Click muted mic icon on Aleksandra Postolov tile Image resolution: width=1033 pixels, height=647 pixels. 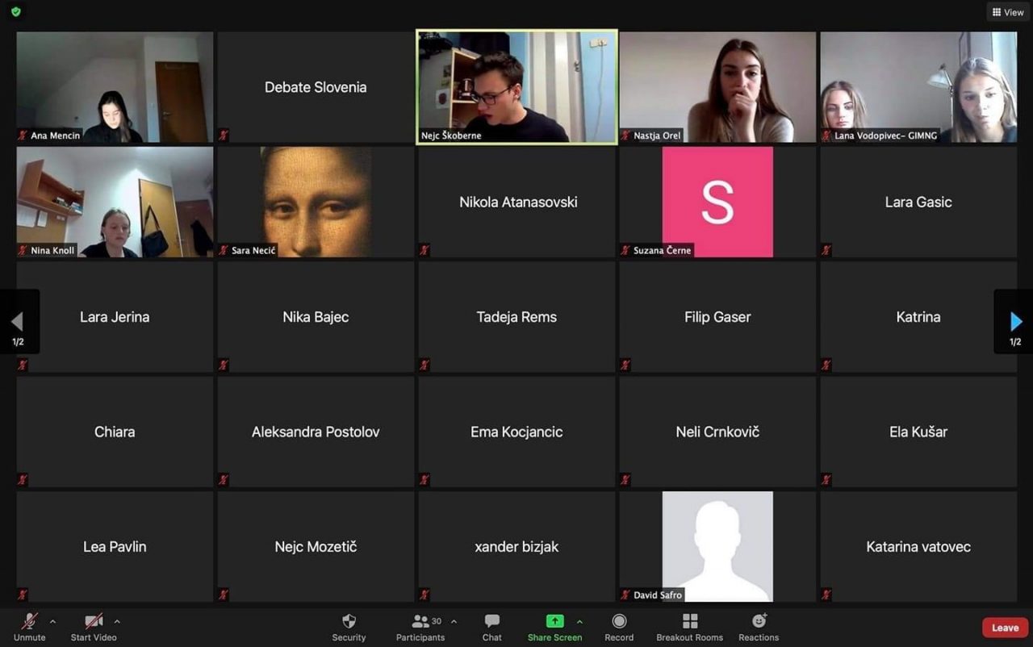click(x=224, y=480)
